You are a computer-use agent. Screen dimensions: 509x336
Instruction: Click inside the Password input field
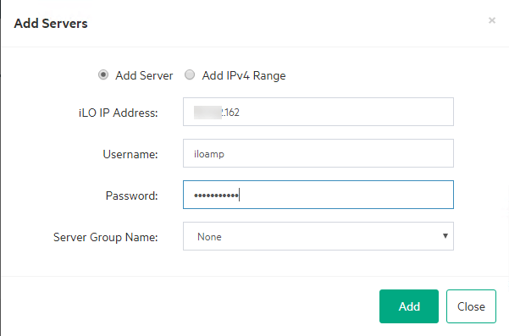[318, 195]
